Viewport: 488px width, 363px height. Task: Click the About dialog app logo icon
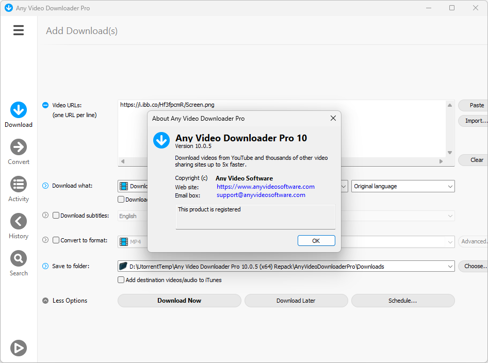click(x=161, y=140)
